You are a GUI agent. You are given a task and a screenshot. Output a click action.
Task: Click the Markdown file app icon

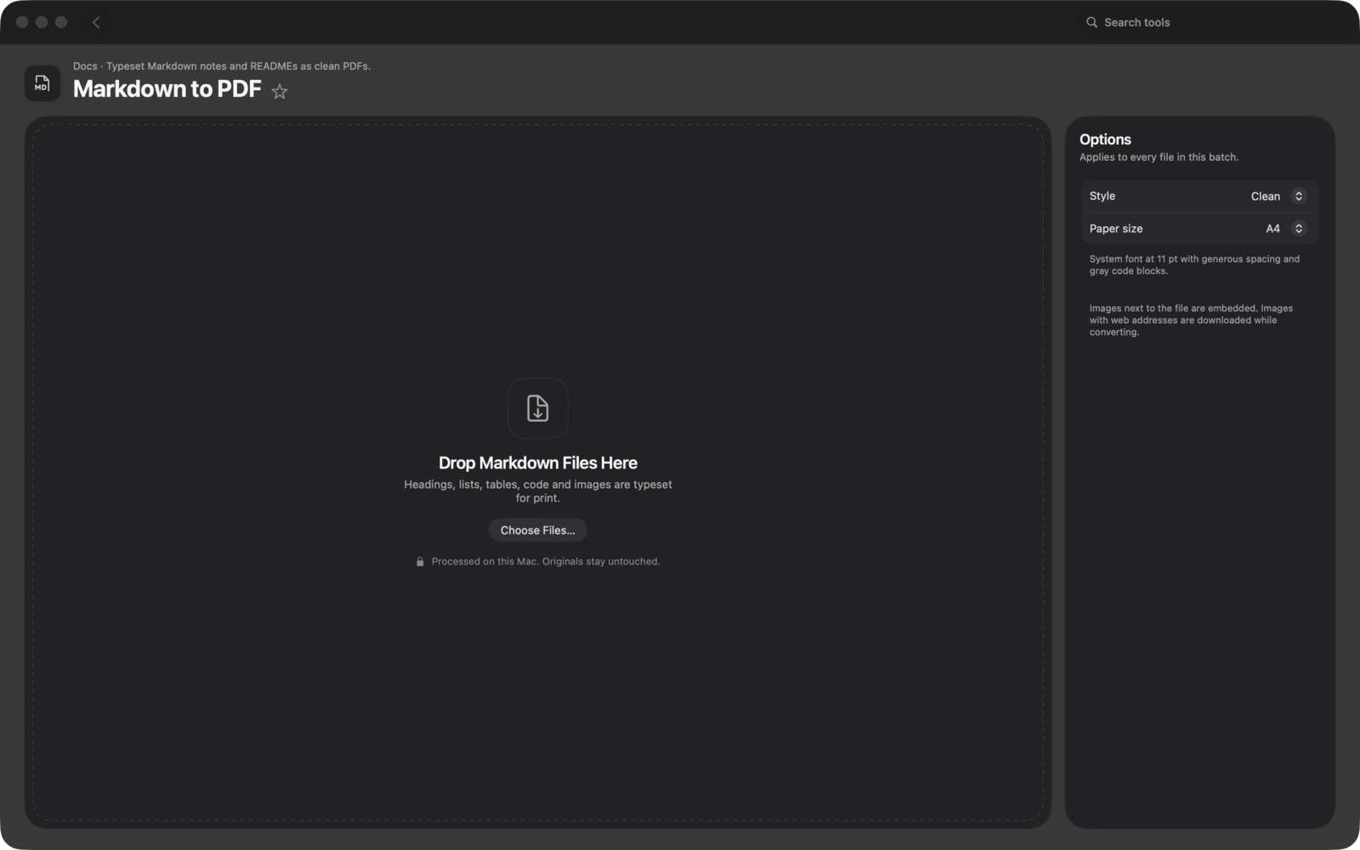(x=42, y=83)
